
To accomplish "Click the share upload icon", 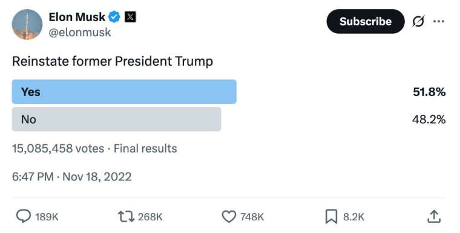I will (433, 217).
